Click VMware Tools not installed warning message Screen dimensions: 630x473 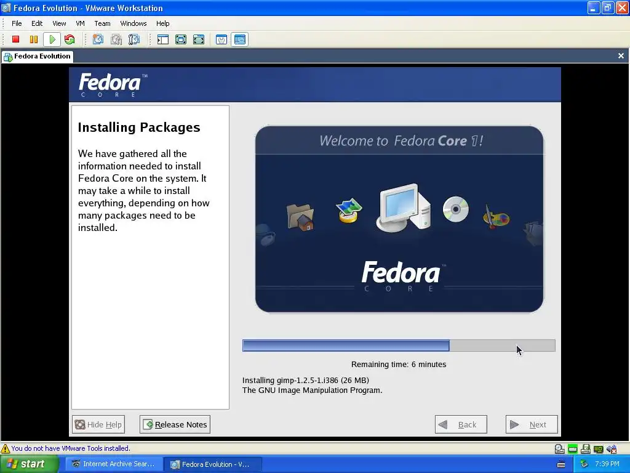pos(71,448)
